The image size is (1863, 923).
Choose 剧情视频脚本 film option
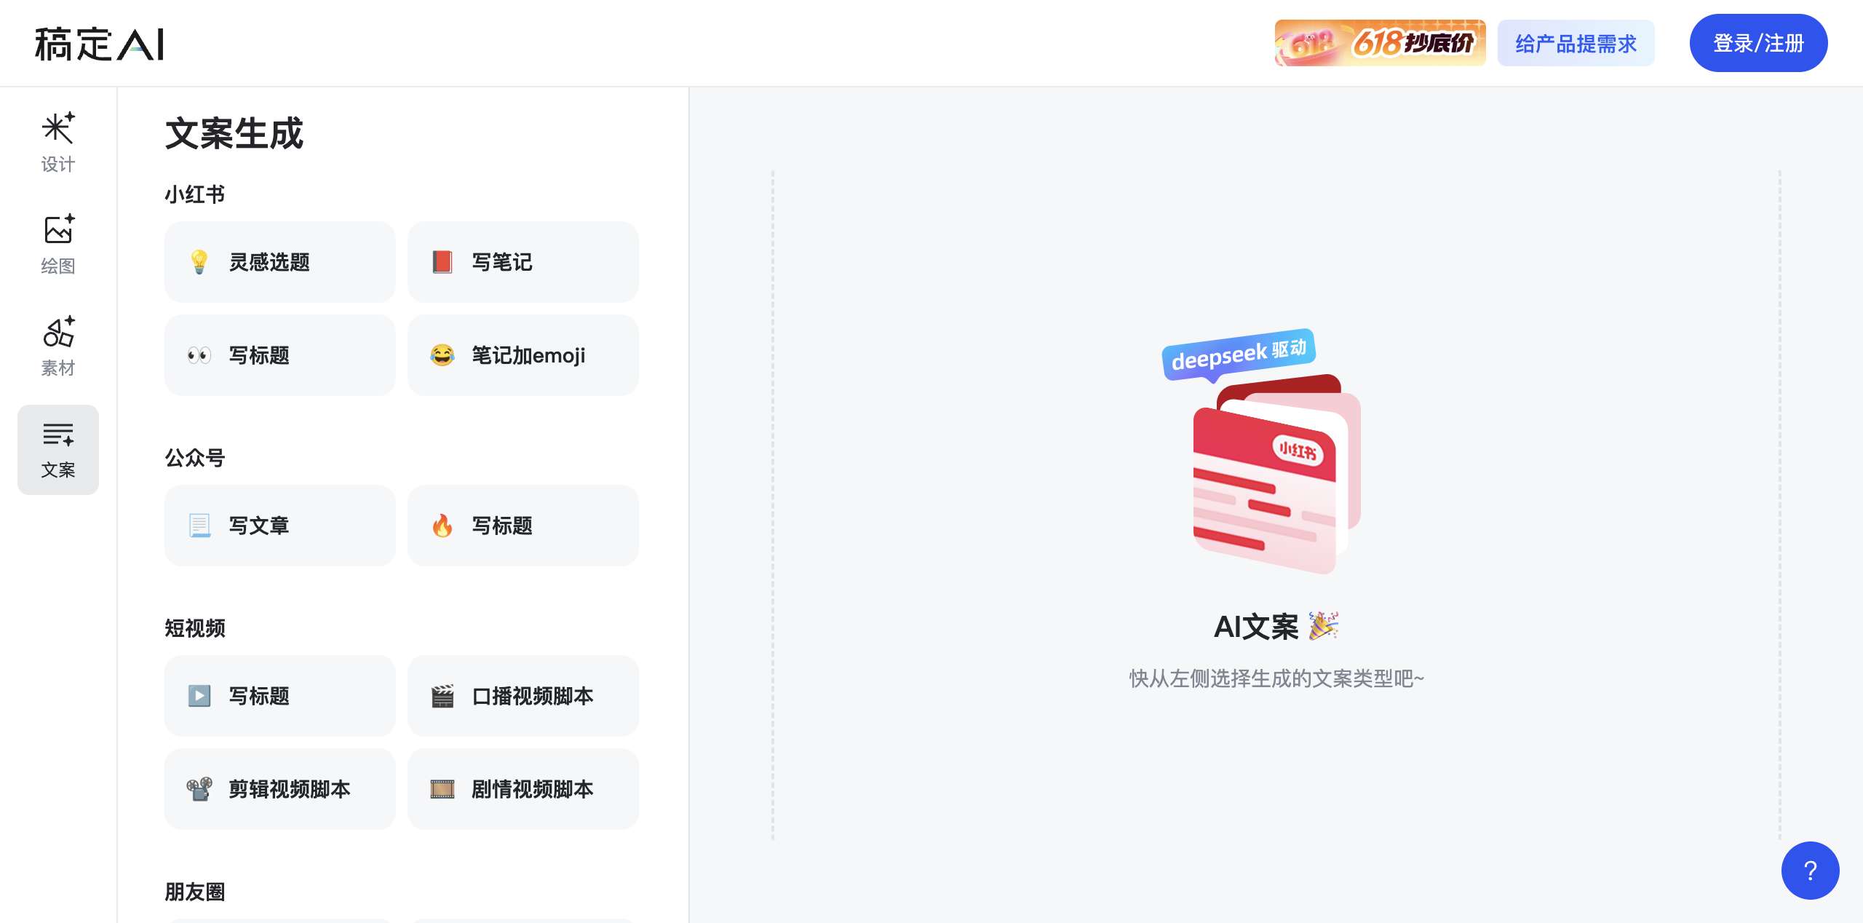[x=523, y=789]
